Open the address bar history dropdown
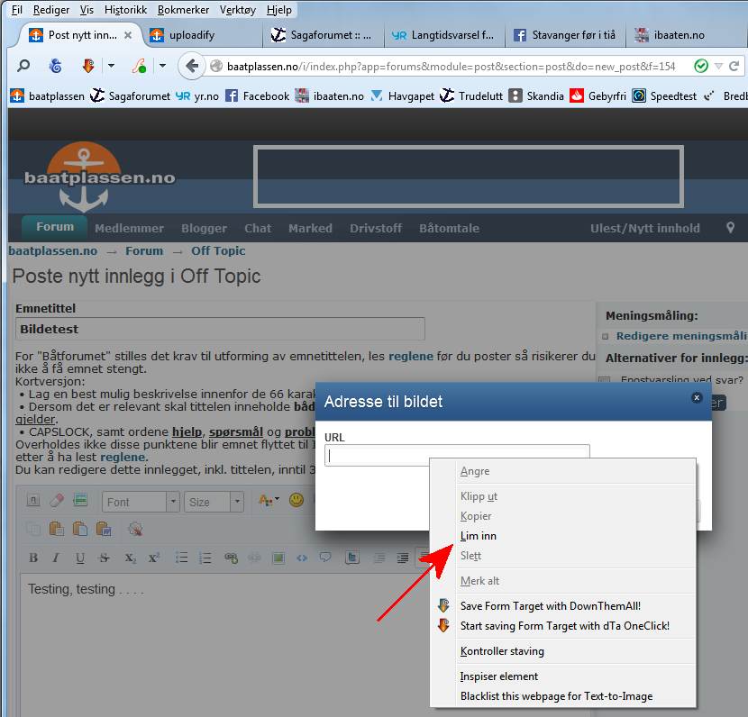 pos(718,66)
